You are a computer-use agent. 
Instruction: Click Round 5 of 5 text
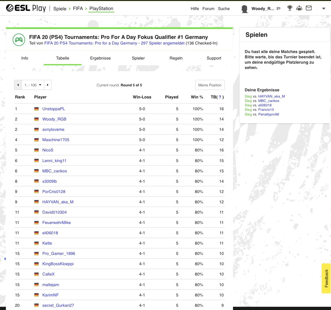pos(131,85)
